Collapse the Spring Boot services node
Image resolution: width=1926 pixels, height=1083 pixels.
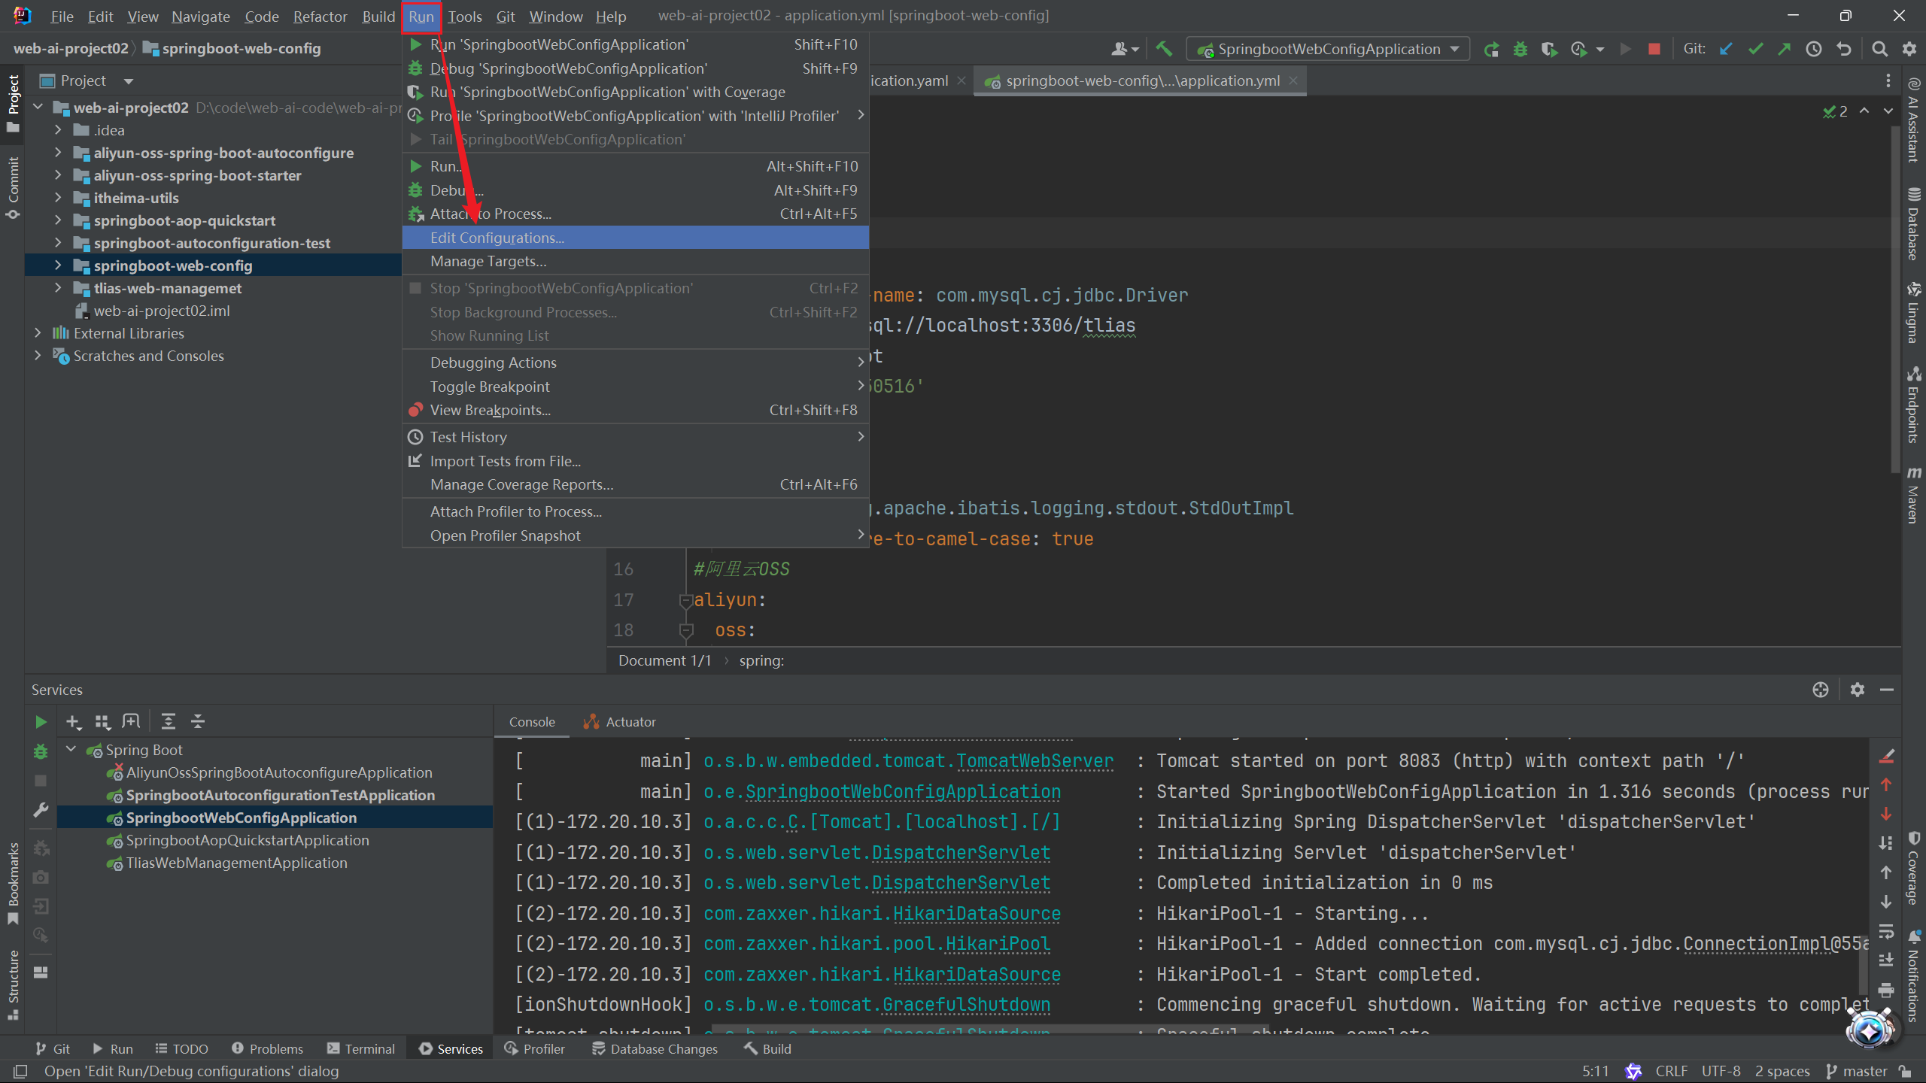(71, 749)
